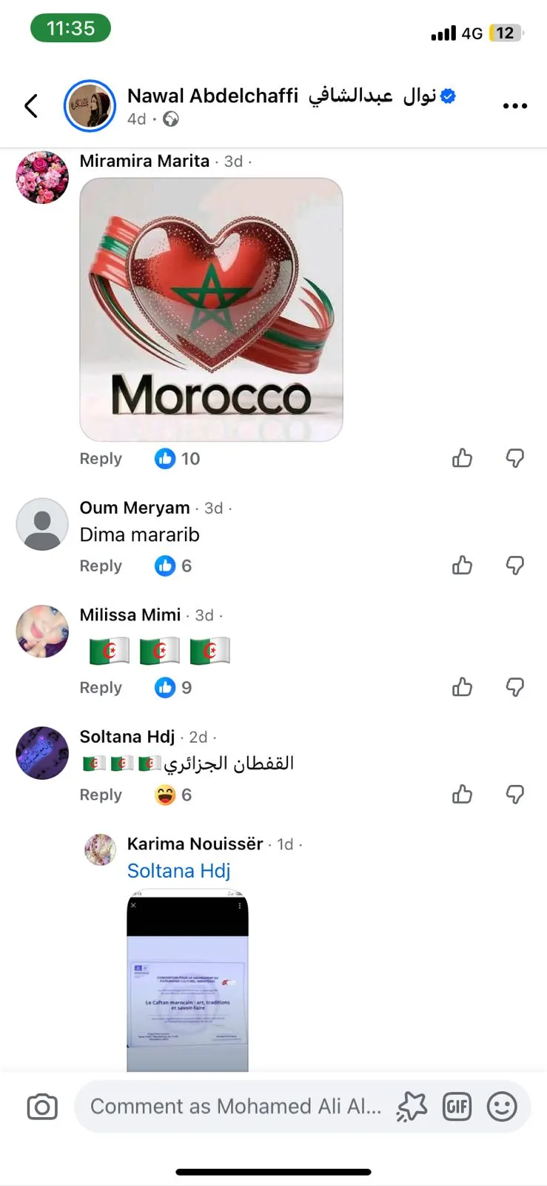Open Karima Nouissër's attached document screenshot
The image size is (547, 1186).
coord(187,981)
